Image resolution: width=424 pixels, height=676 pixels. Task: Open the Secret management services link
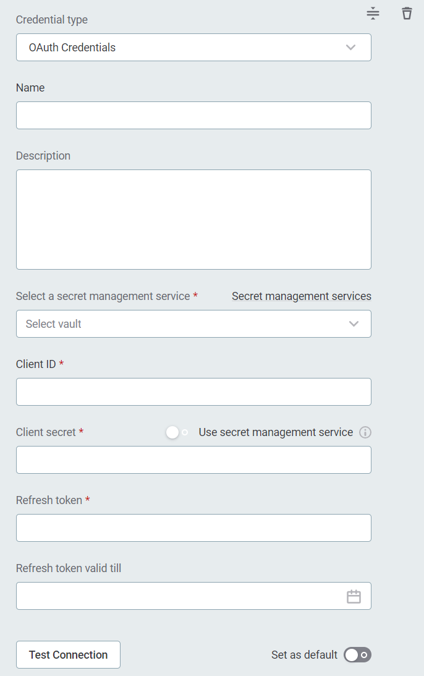[301, 296]
